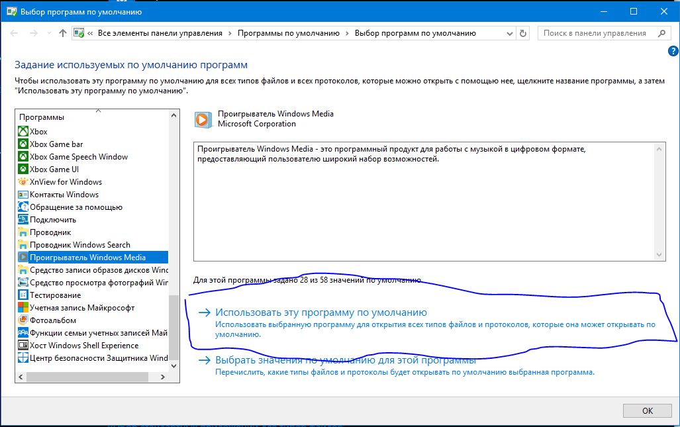Click the Фотоальбом program icon

(23, 320)
